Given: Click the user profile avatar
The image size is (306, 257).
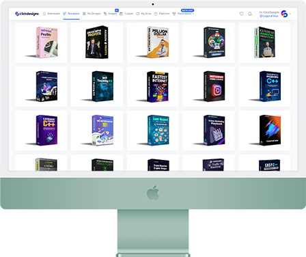Looking at the screenshot, I should point(284,14).
